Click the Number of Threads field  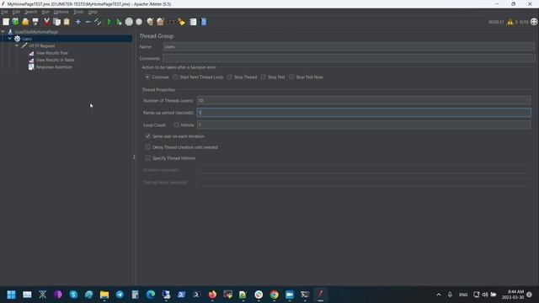point(364,100)
